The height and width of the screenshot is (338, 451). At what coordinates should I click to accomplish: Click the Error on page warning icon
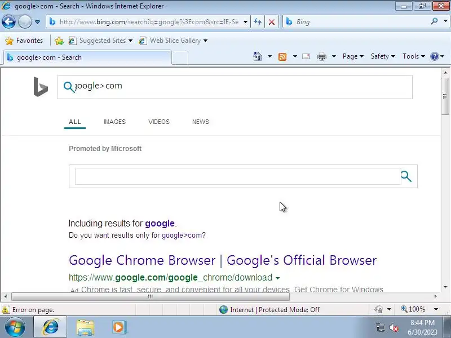[6, 310]
